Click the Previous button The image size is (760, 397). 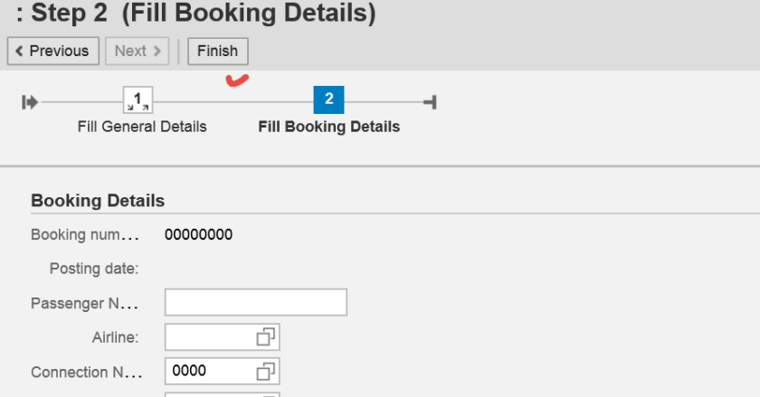53,51
